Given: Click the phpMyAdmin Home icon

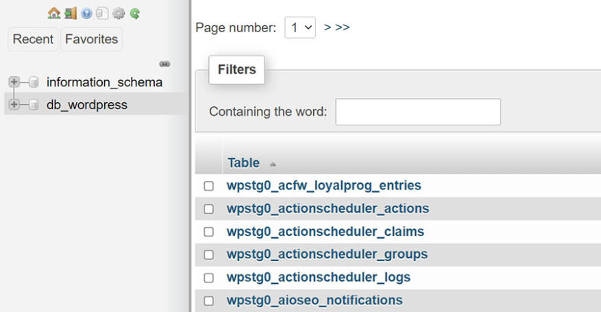Looking at the screenshot, I should point(53,13).
